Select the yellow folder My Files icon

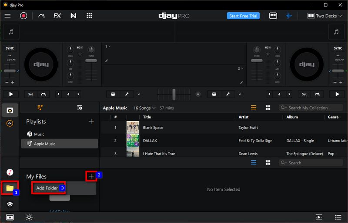(x=10, y=188)
